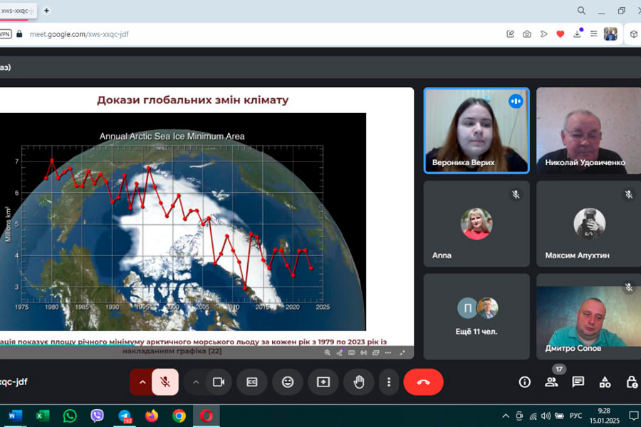Open host controls lock icon
Viewport: 641px width, 427px height.
[632, 382]
